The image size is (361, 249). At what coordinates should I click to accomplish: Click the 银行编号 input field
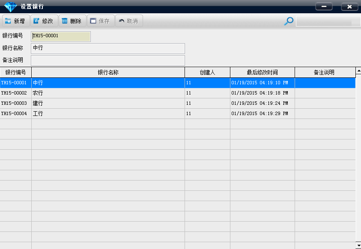pyautogui.click(x=61, y=36)
